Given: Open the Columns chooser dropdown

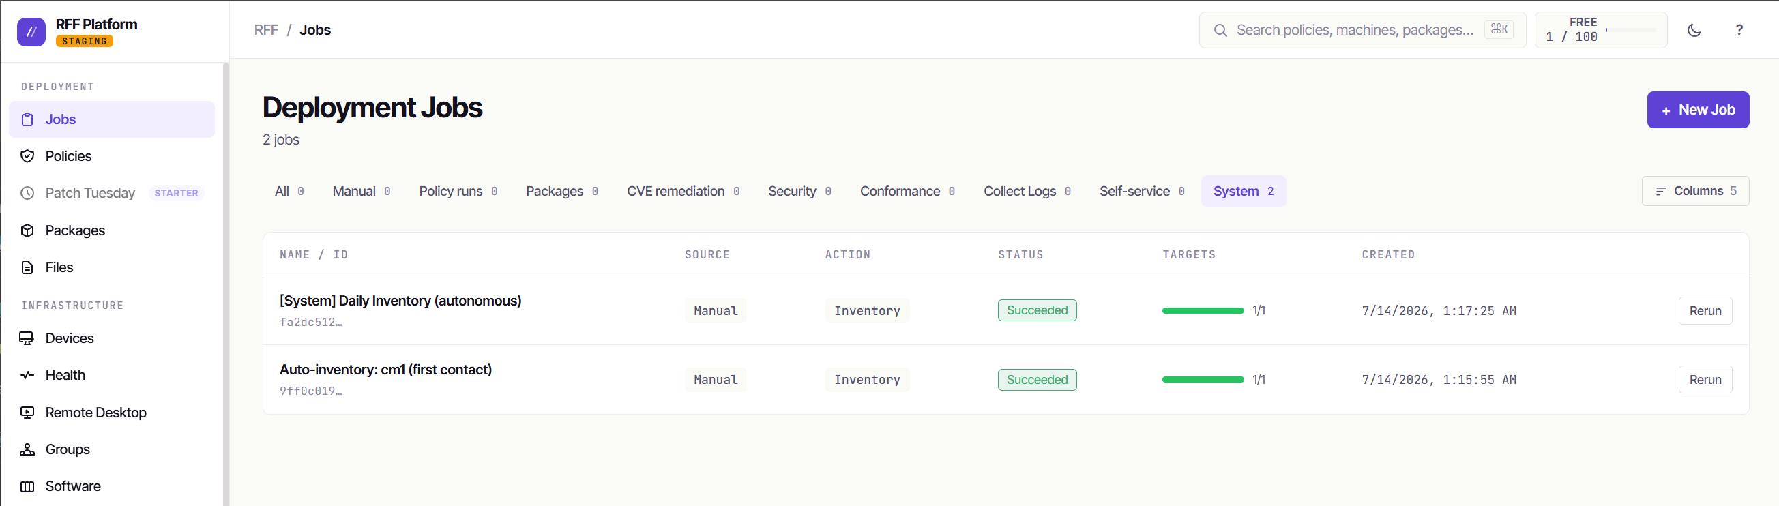Looking at the screenshot, I should (1694, 191).
